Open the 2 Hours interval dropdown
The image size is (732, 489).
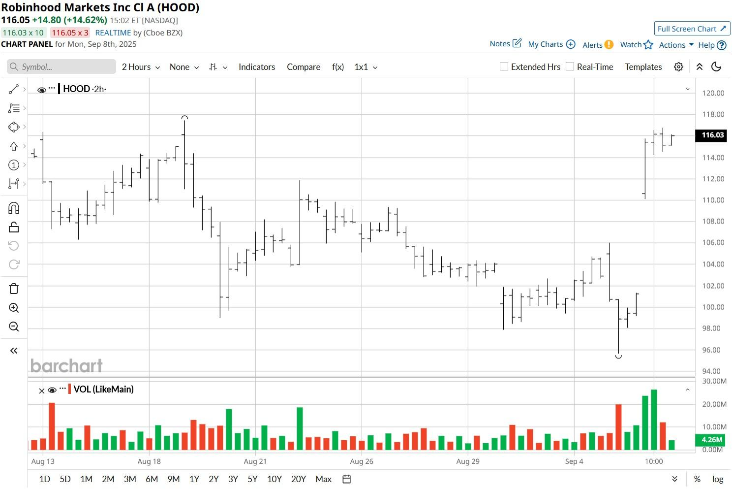pos(141,67)
